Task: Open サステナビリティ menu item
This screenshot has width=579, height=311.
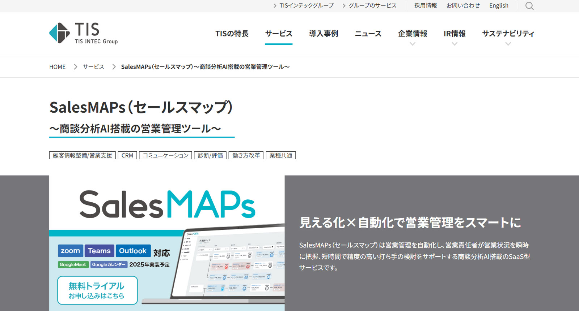Action: pos(508,34)
